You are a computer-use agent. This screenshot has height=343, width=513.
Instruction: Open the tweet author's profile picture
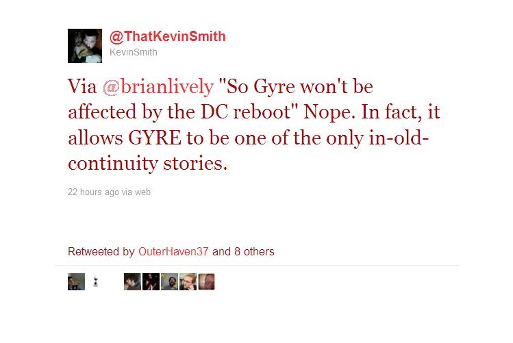[85, 46]
